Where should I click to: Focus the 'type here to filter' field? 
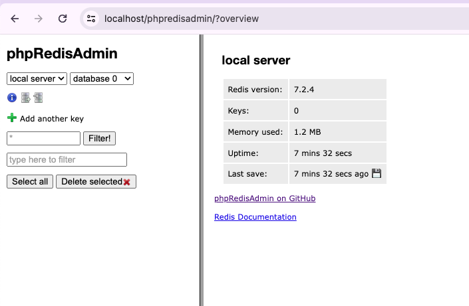(x=67, y=160)
